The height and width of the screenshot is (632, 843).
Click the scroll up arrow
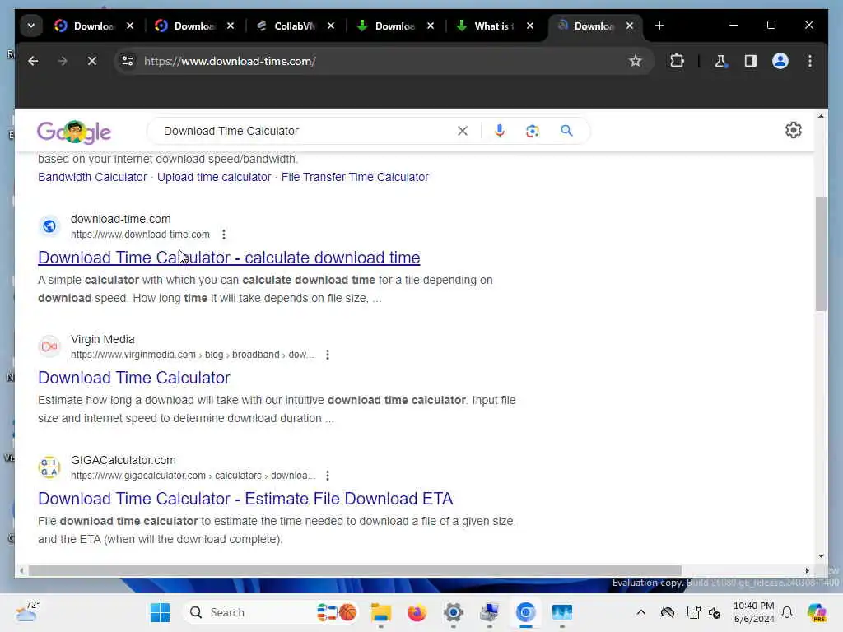821,116
